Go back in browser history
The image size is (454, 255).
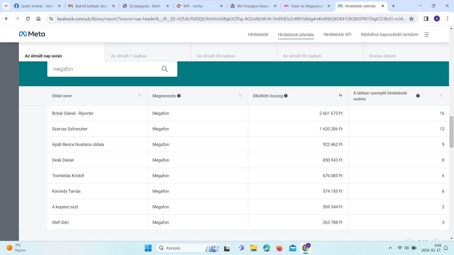(x=7, y=18)
